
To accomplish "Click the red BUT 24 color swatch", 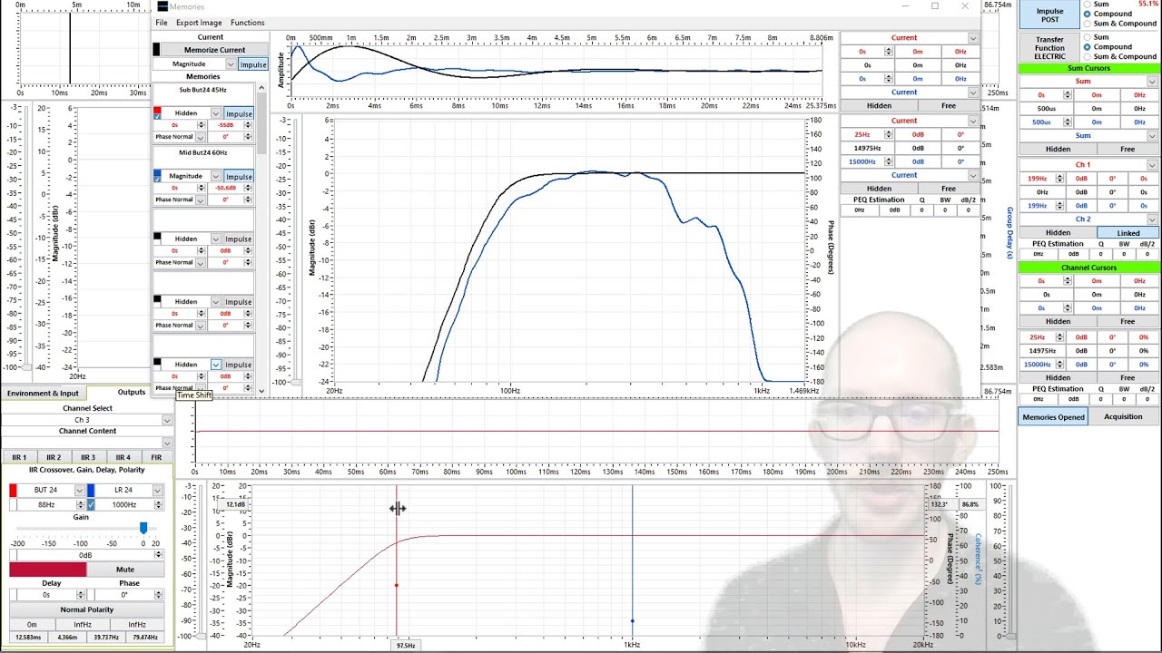I will coord(13,491).
